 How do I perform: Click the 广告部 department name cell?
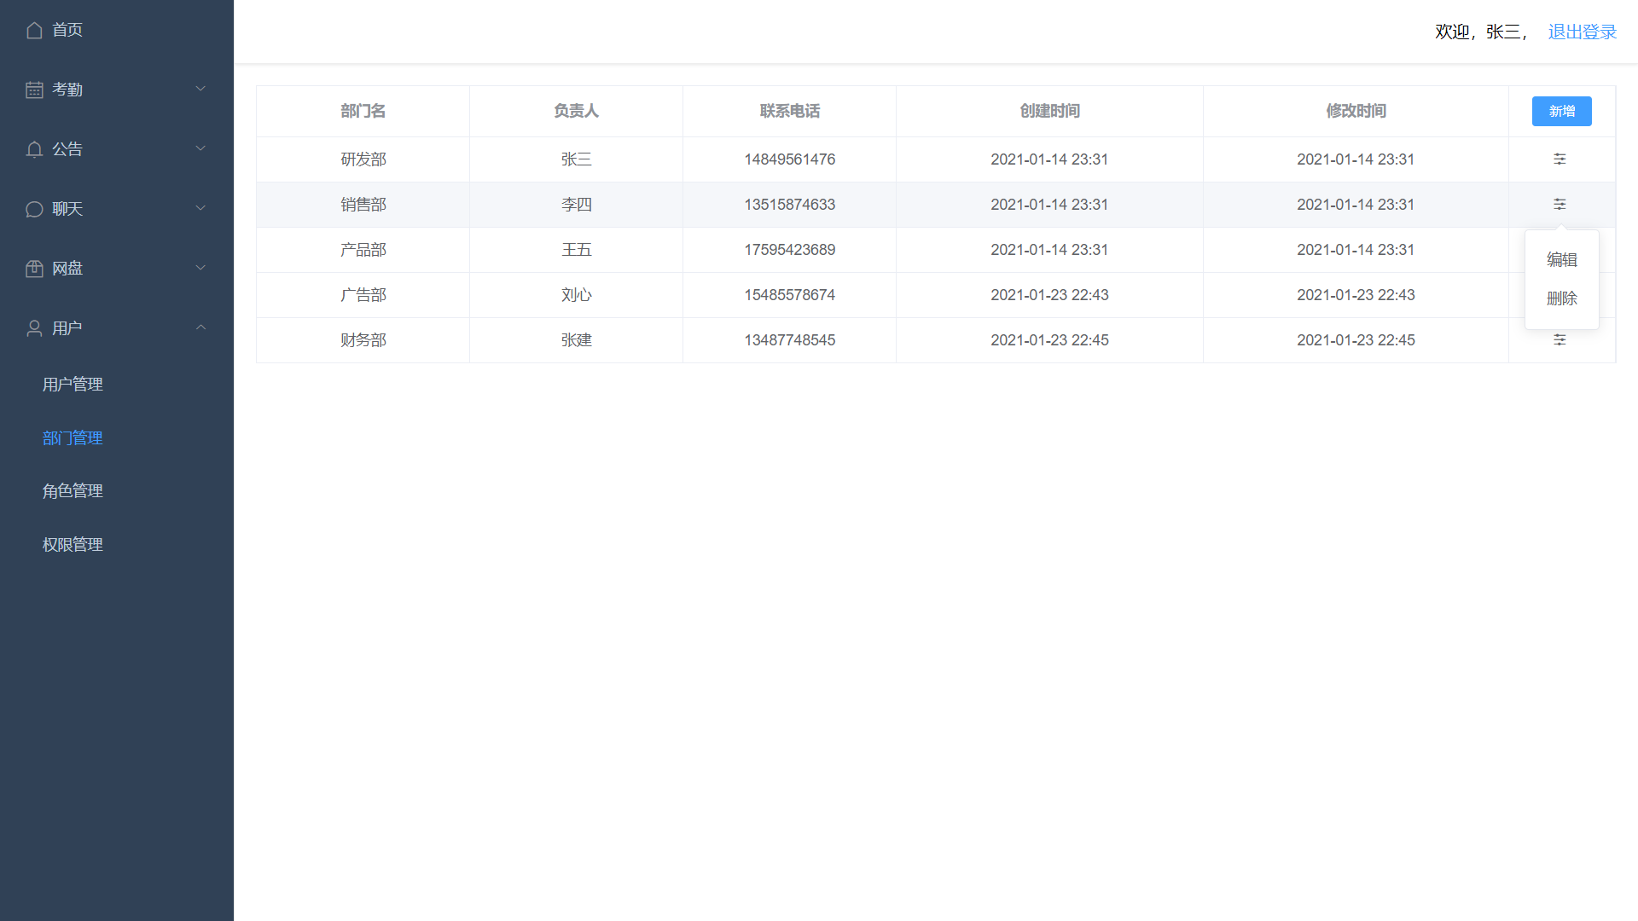(x=363, y=295)
